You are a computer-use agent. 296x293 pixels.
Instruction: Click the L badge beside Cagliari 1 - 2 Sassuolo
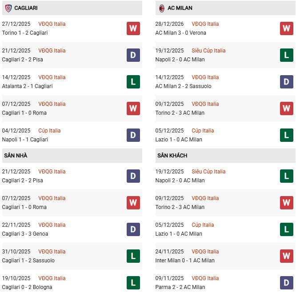[x=133, y=256]
